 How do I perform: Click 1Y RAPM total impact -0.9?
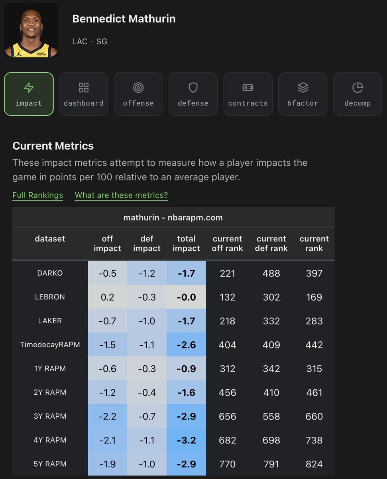tap(186, 368)
